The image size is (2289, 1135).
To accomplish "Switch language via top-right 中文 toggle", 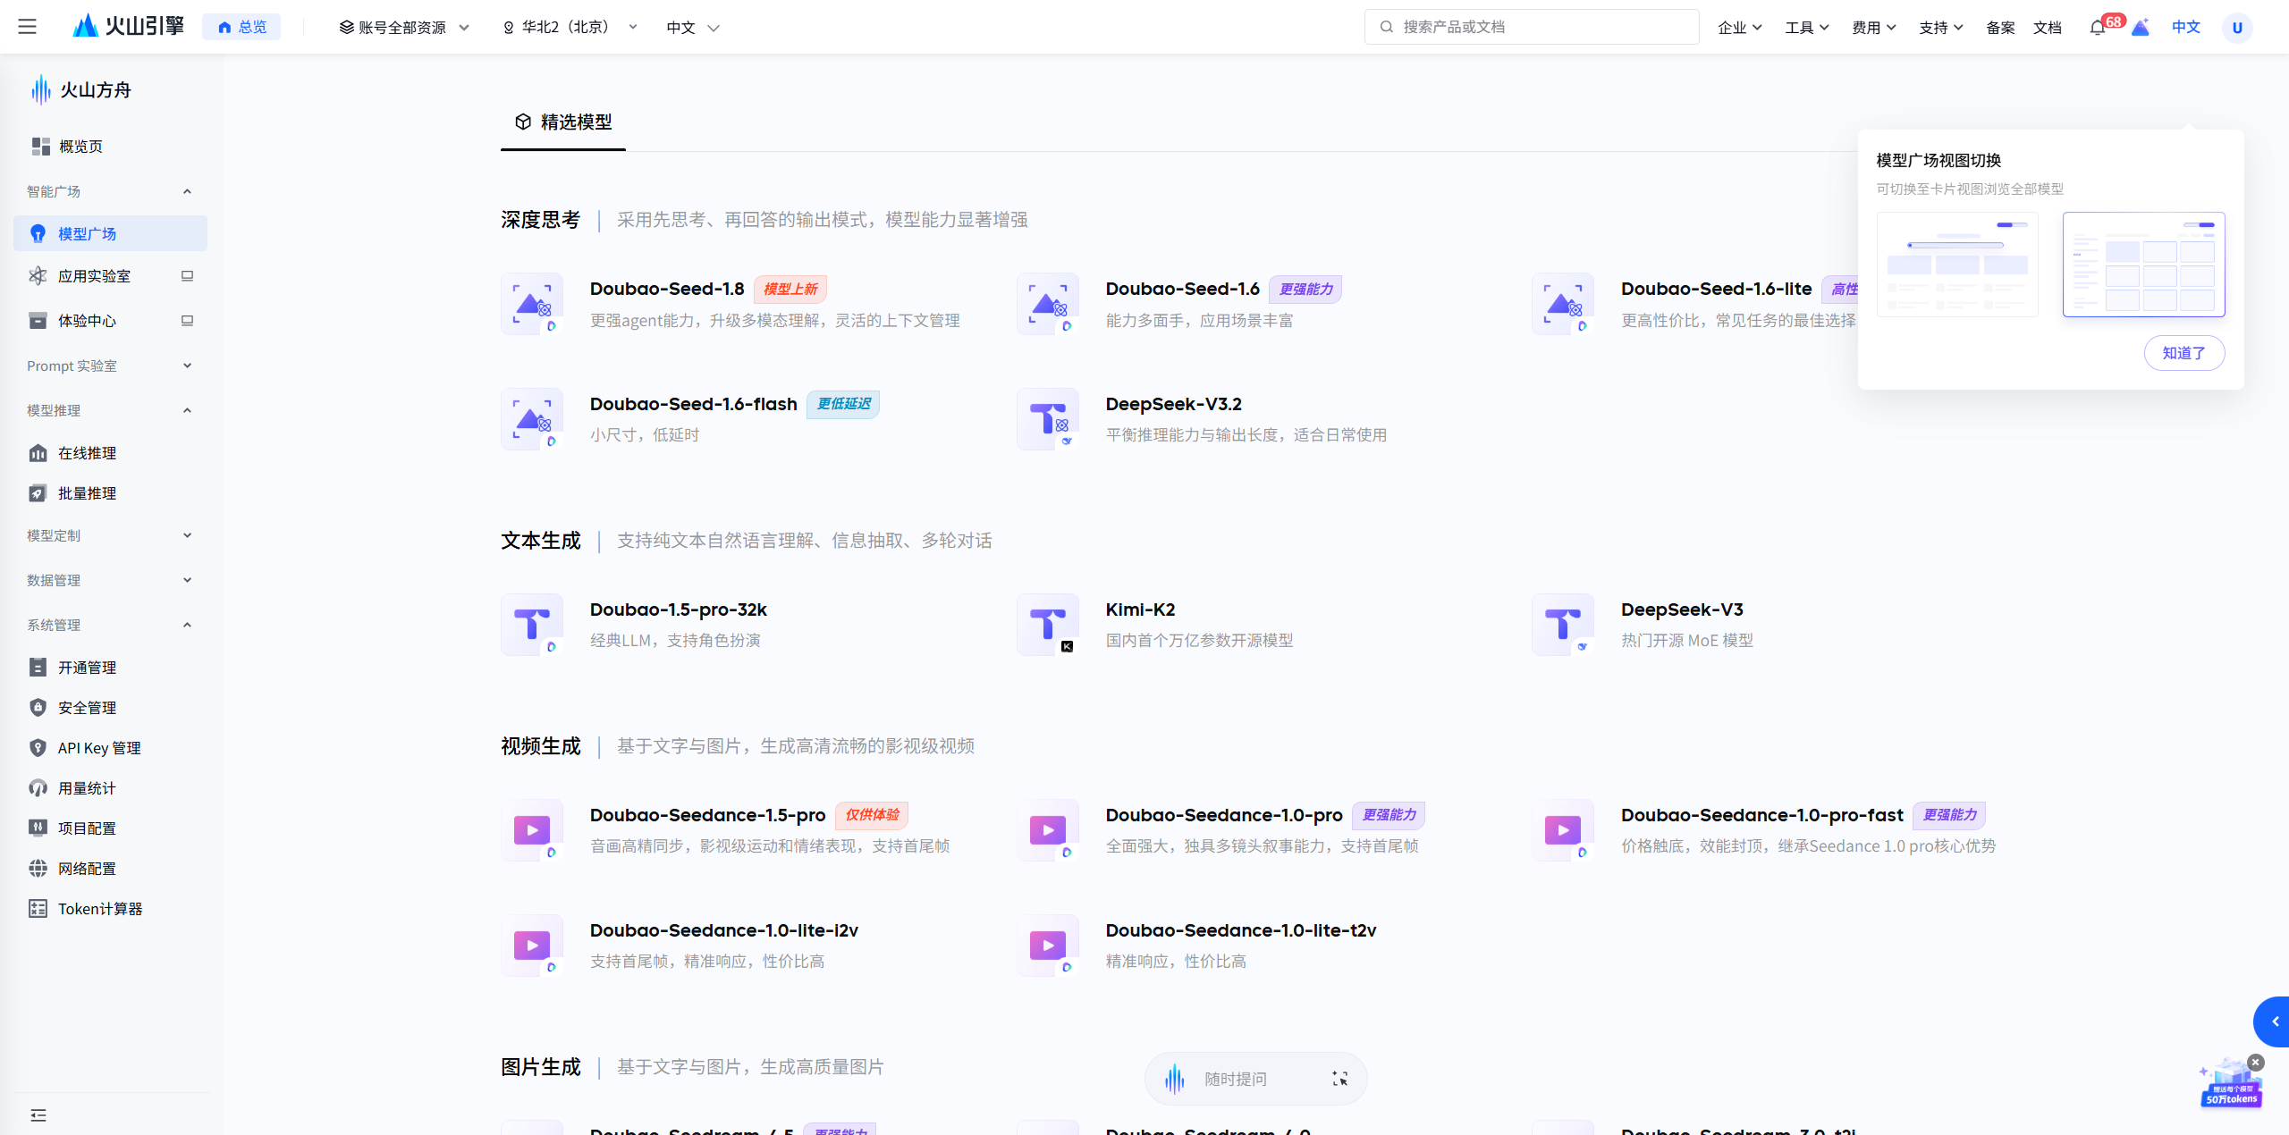I will (2185, 27).
